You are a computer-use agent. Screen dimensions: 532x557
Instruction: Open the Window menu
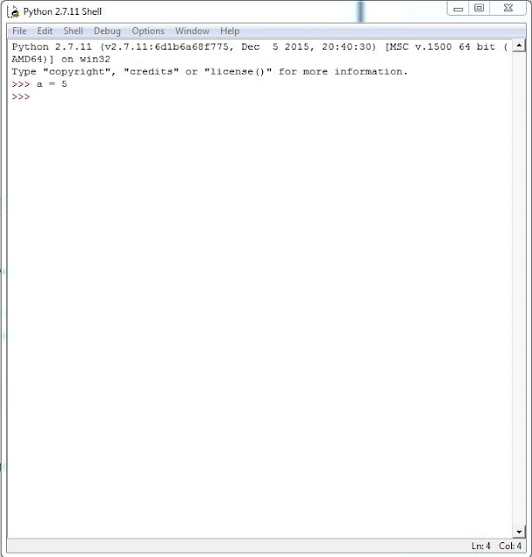192,31
